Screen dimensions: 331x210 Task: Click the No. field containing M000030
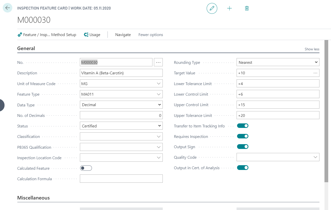click(116, 62)
